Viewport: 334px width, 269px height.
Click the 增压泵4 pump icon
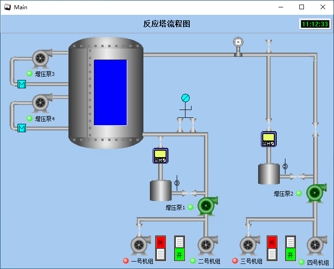click(42, 103)
